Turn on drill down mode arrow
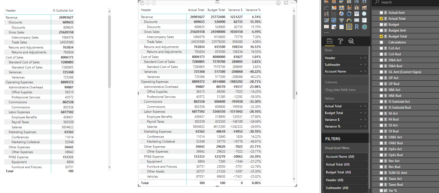The height and width of the screenshot is (193, 439). [x=278, y=3]
